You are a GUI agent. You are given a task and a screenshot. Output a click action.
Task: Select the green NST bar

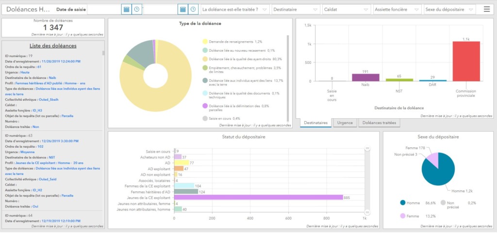click(x=399, y=80)
